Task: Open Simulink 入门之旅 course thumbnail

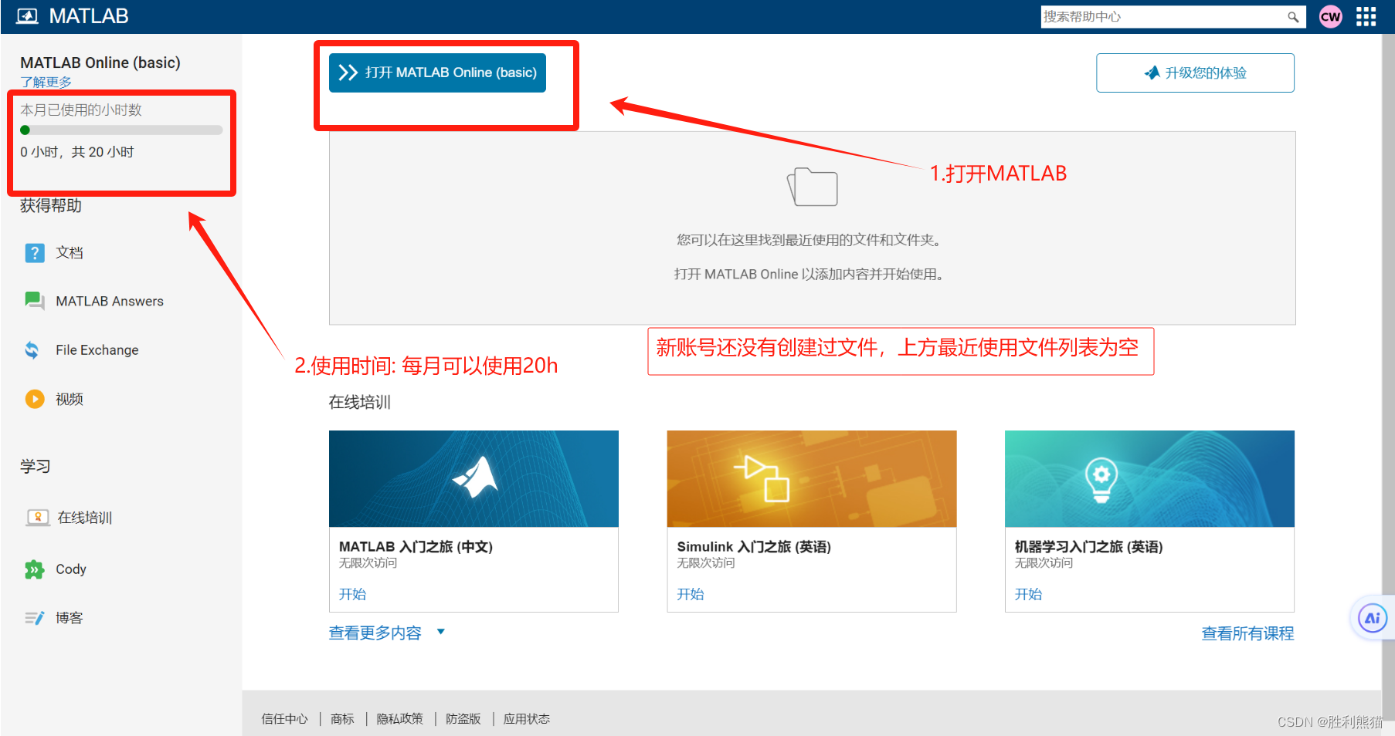Action: (x=812, y=479)
